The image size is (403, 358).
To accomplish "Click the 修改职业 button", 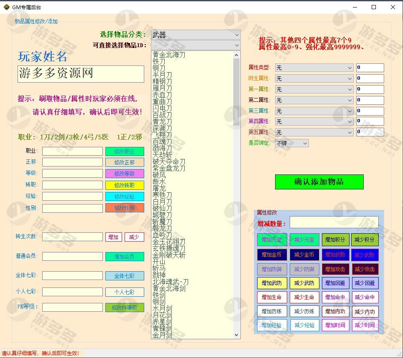I will coord(125,151).
